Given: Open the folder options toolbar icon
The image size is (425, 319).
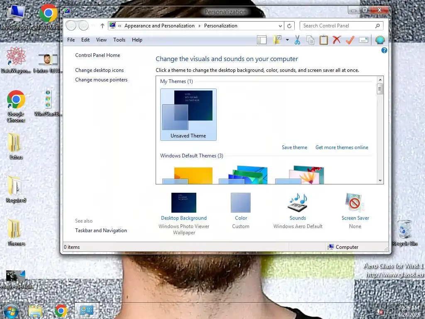Looking at the screenshot, I should pos(277,40).
